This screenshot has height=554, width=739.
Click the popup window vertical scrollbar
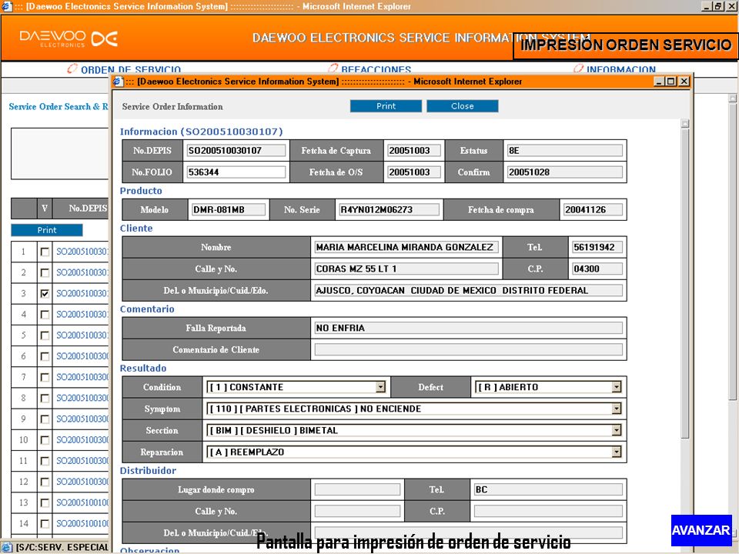685,282
